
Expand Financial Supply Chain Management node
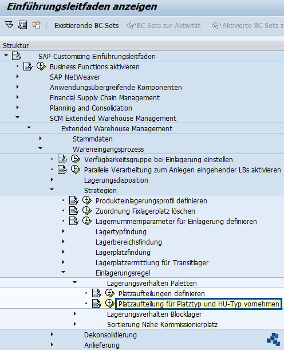click(x=18, y=97)
